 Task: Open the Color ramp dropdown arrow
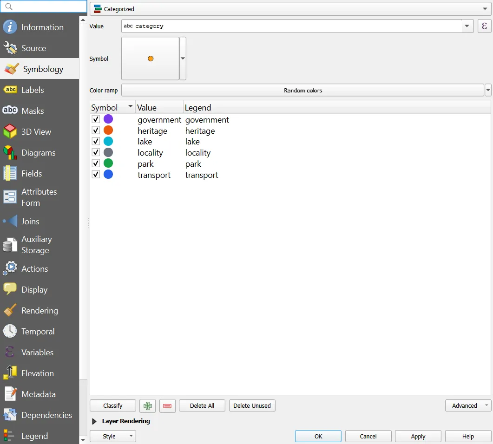[488, 90]
